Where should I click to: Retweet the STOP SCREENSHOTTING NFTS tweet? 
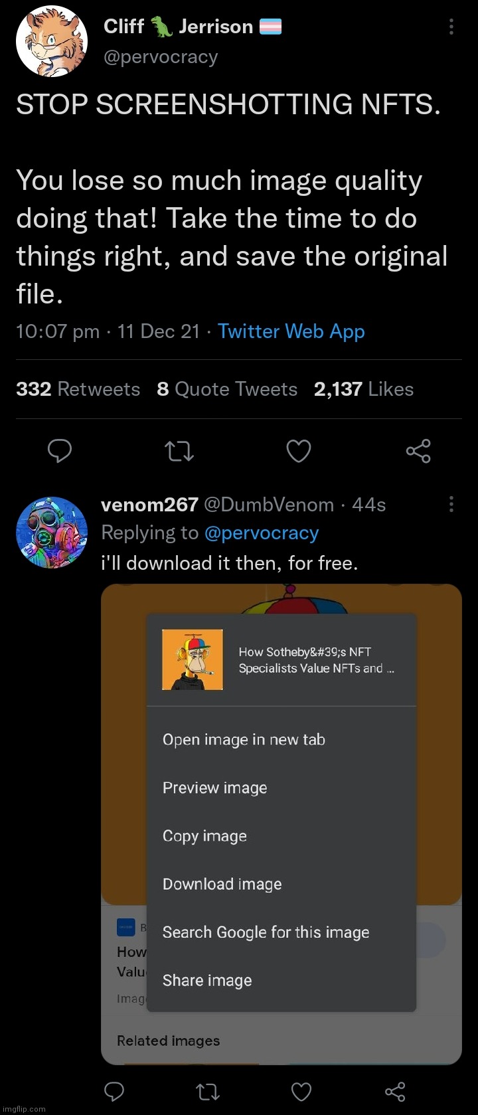tap(179, 451)
